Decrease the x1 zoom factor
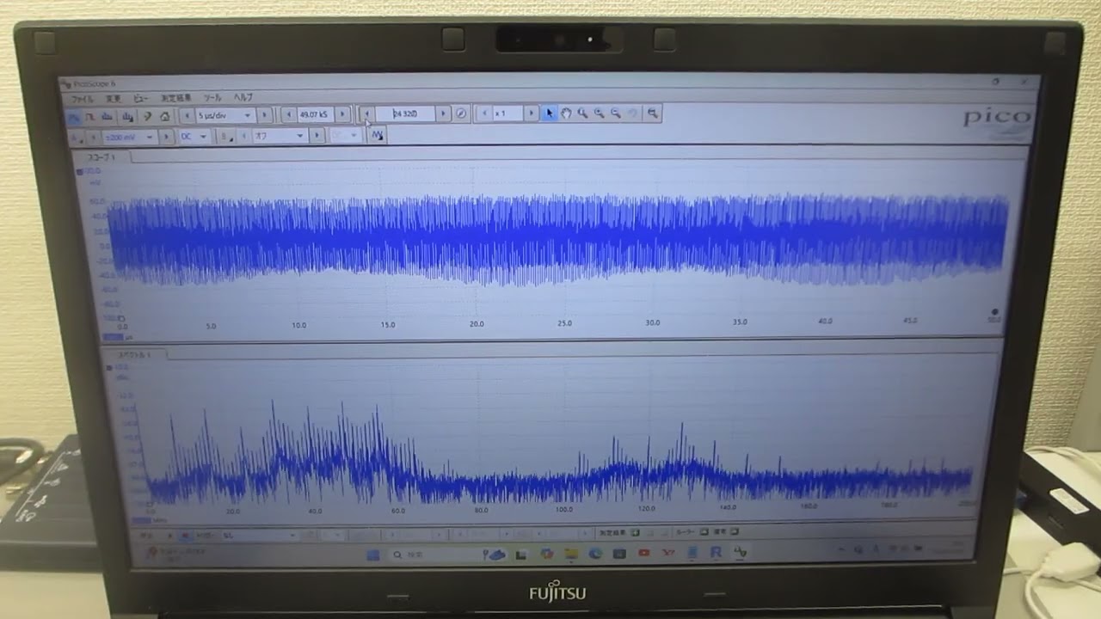The height and width of the screenshot is (619, 1101). click(484, 113)
